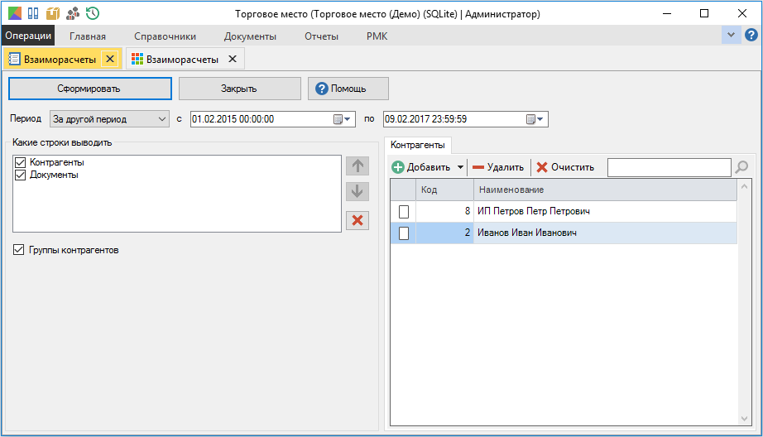Open the Справочники menu

click(165, 36)
